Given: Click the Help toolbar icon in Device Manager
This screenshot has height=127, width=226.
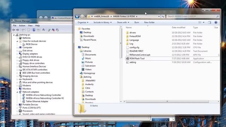Looking at the screenshot, I should click(x=34, y=30).
